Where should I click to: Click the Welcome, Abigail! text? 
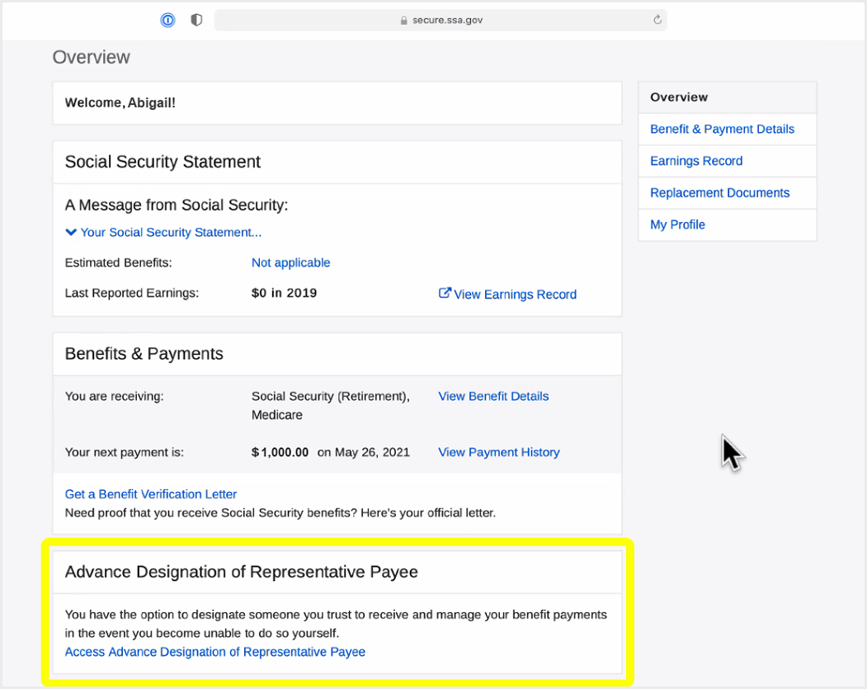pyautogui.click(x=120, y=103)
